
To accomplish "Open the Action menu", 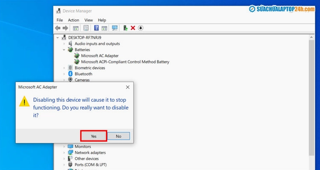I will pyautogui.click(x=73, y=20).
